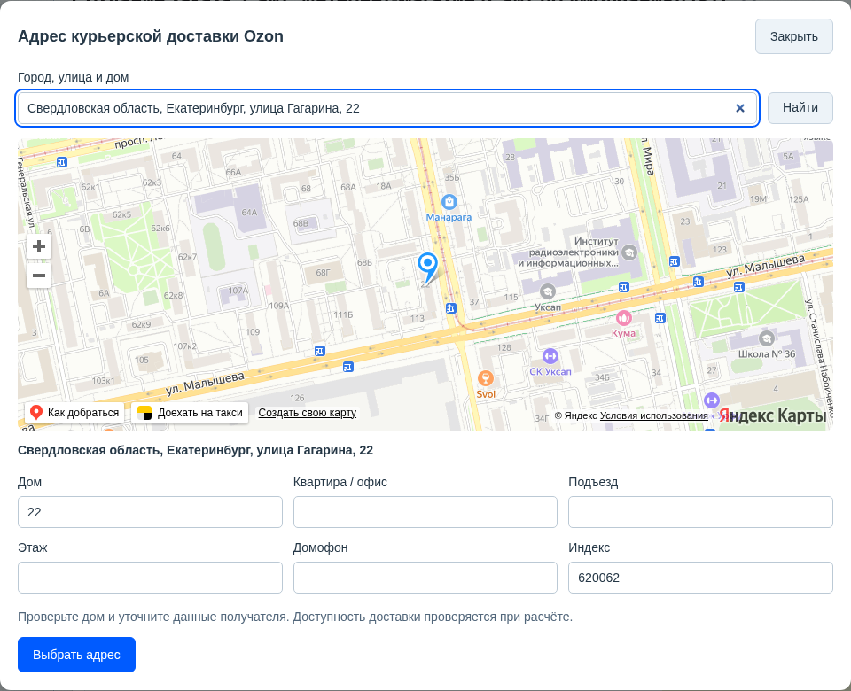
Task: Click the blue location pin marker
Action: click(x=427, y=268)
